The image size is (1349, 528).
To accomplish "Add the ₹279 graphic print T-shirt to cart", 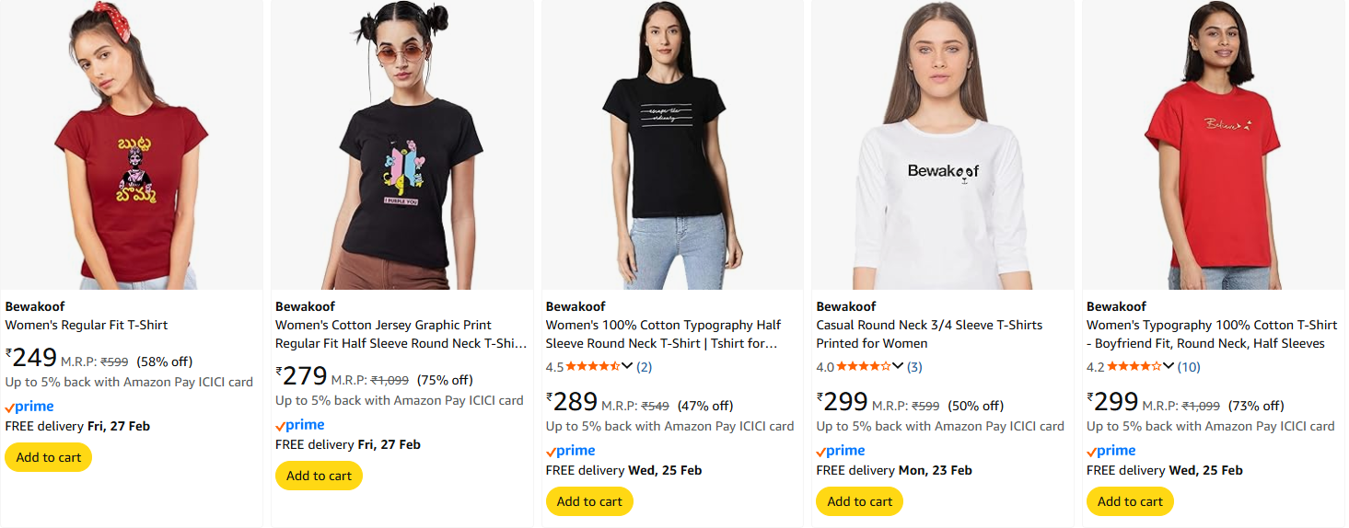I will click(x=320, y=476).
